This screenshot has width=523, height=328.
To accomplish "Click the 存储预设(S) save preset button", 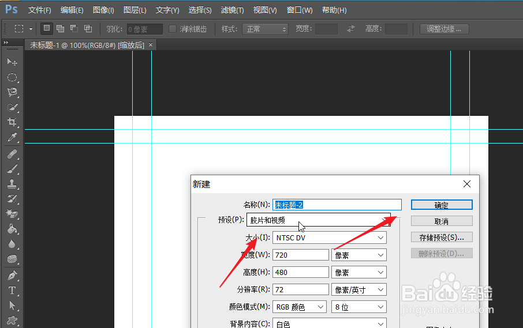I will (x=442, y=237).
